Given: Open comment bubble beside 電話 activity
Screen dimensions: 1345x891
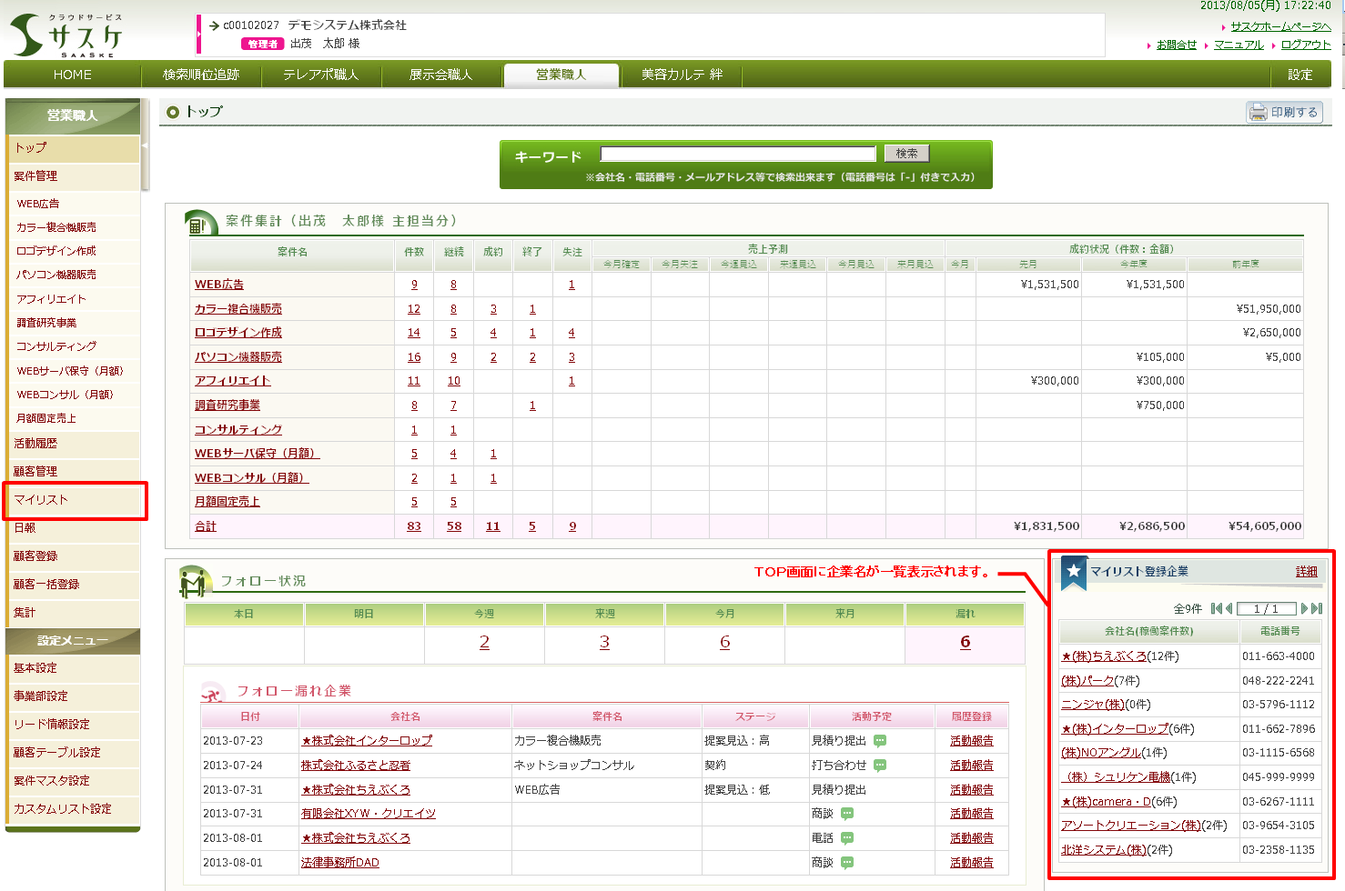Looking at the screenshot, I should [x=847, y=838].
